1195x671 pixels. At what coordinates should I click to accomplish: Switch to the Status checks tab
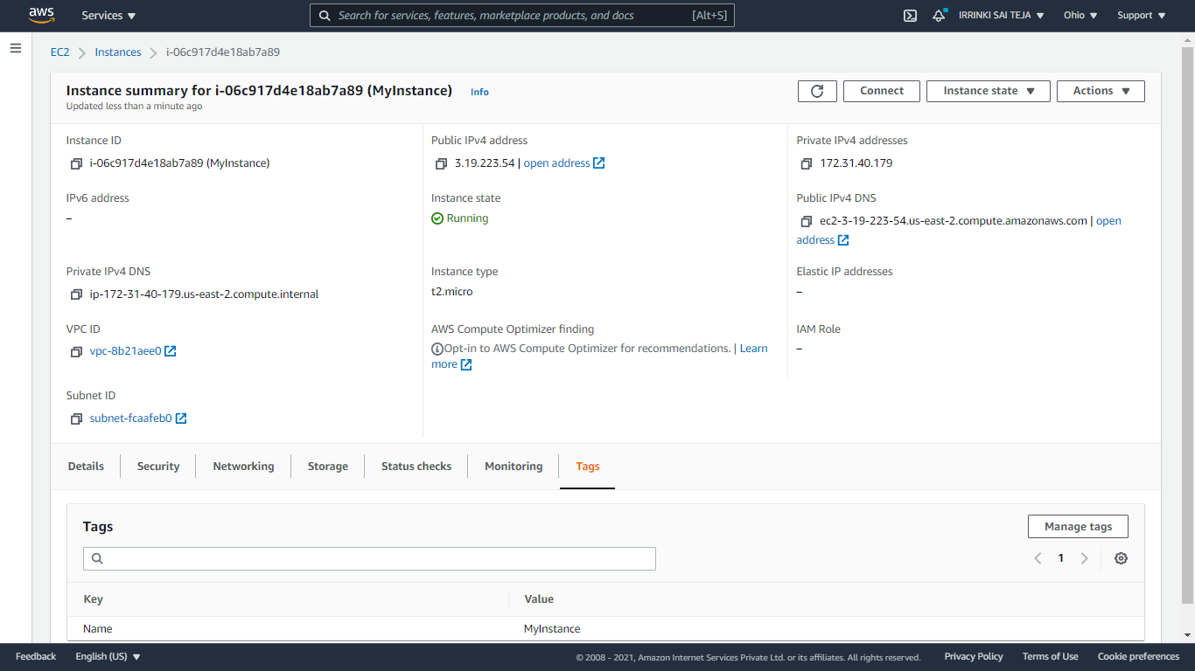pyautogui.click(x=416, y=467)
